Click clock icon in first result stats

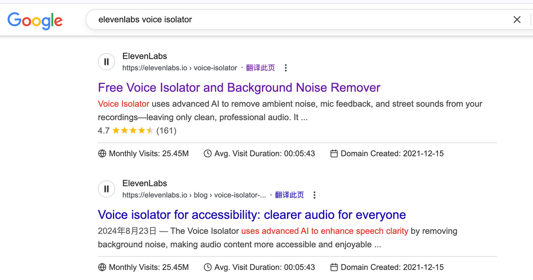208,154
